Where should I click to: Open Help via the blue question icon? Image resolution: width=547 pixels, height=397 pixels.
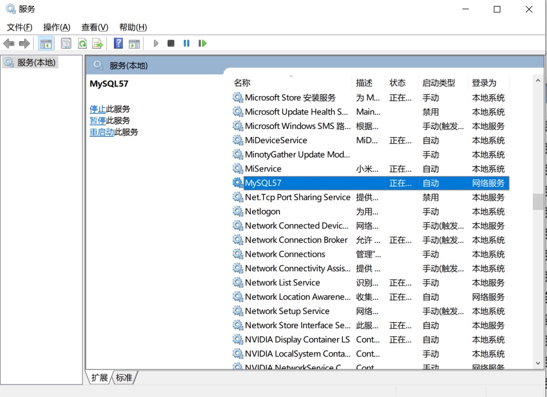[x=119, y=43]
